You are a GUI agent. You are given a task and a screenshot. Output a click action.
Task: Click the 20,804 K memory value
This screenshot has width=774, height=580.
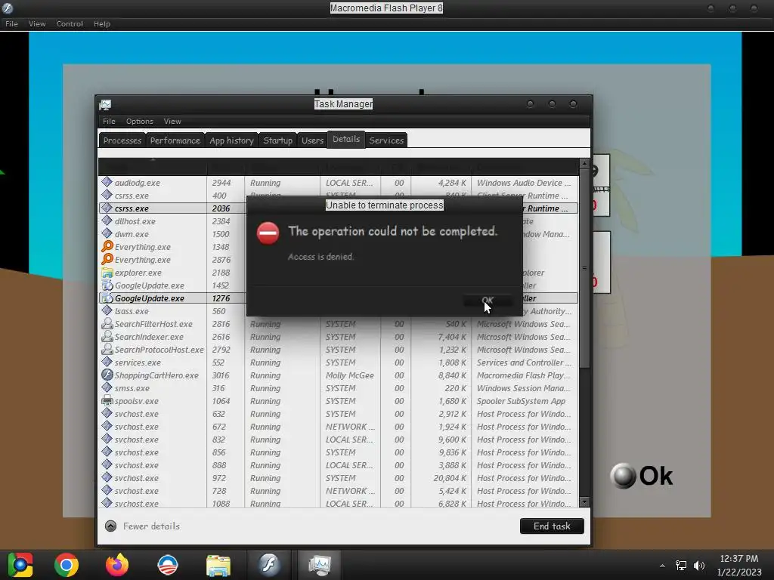(450, 478)
